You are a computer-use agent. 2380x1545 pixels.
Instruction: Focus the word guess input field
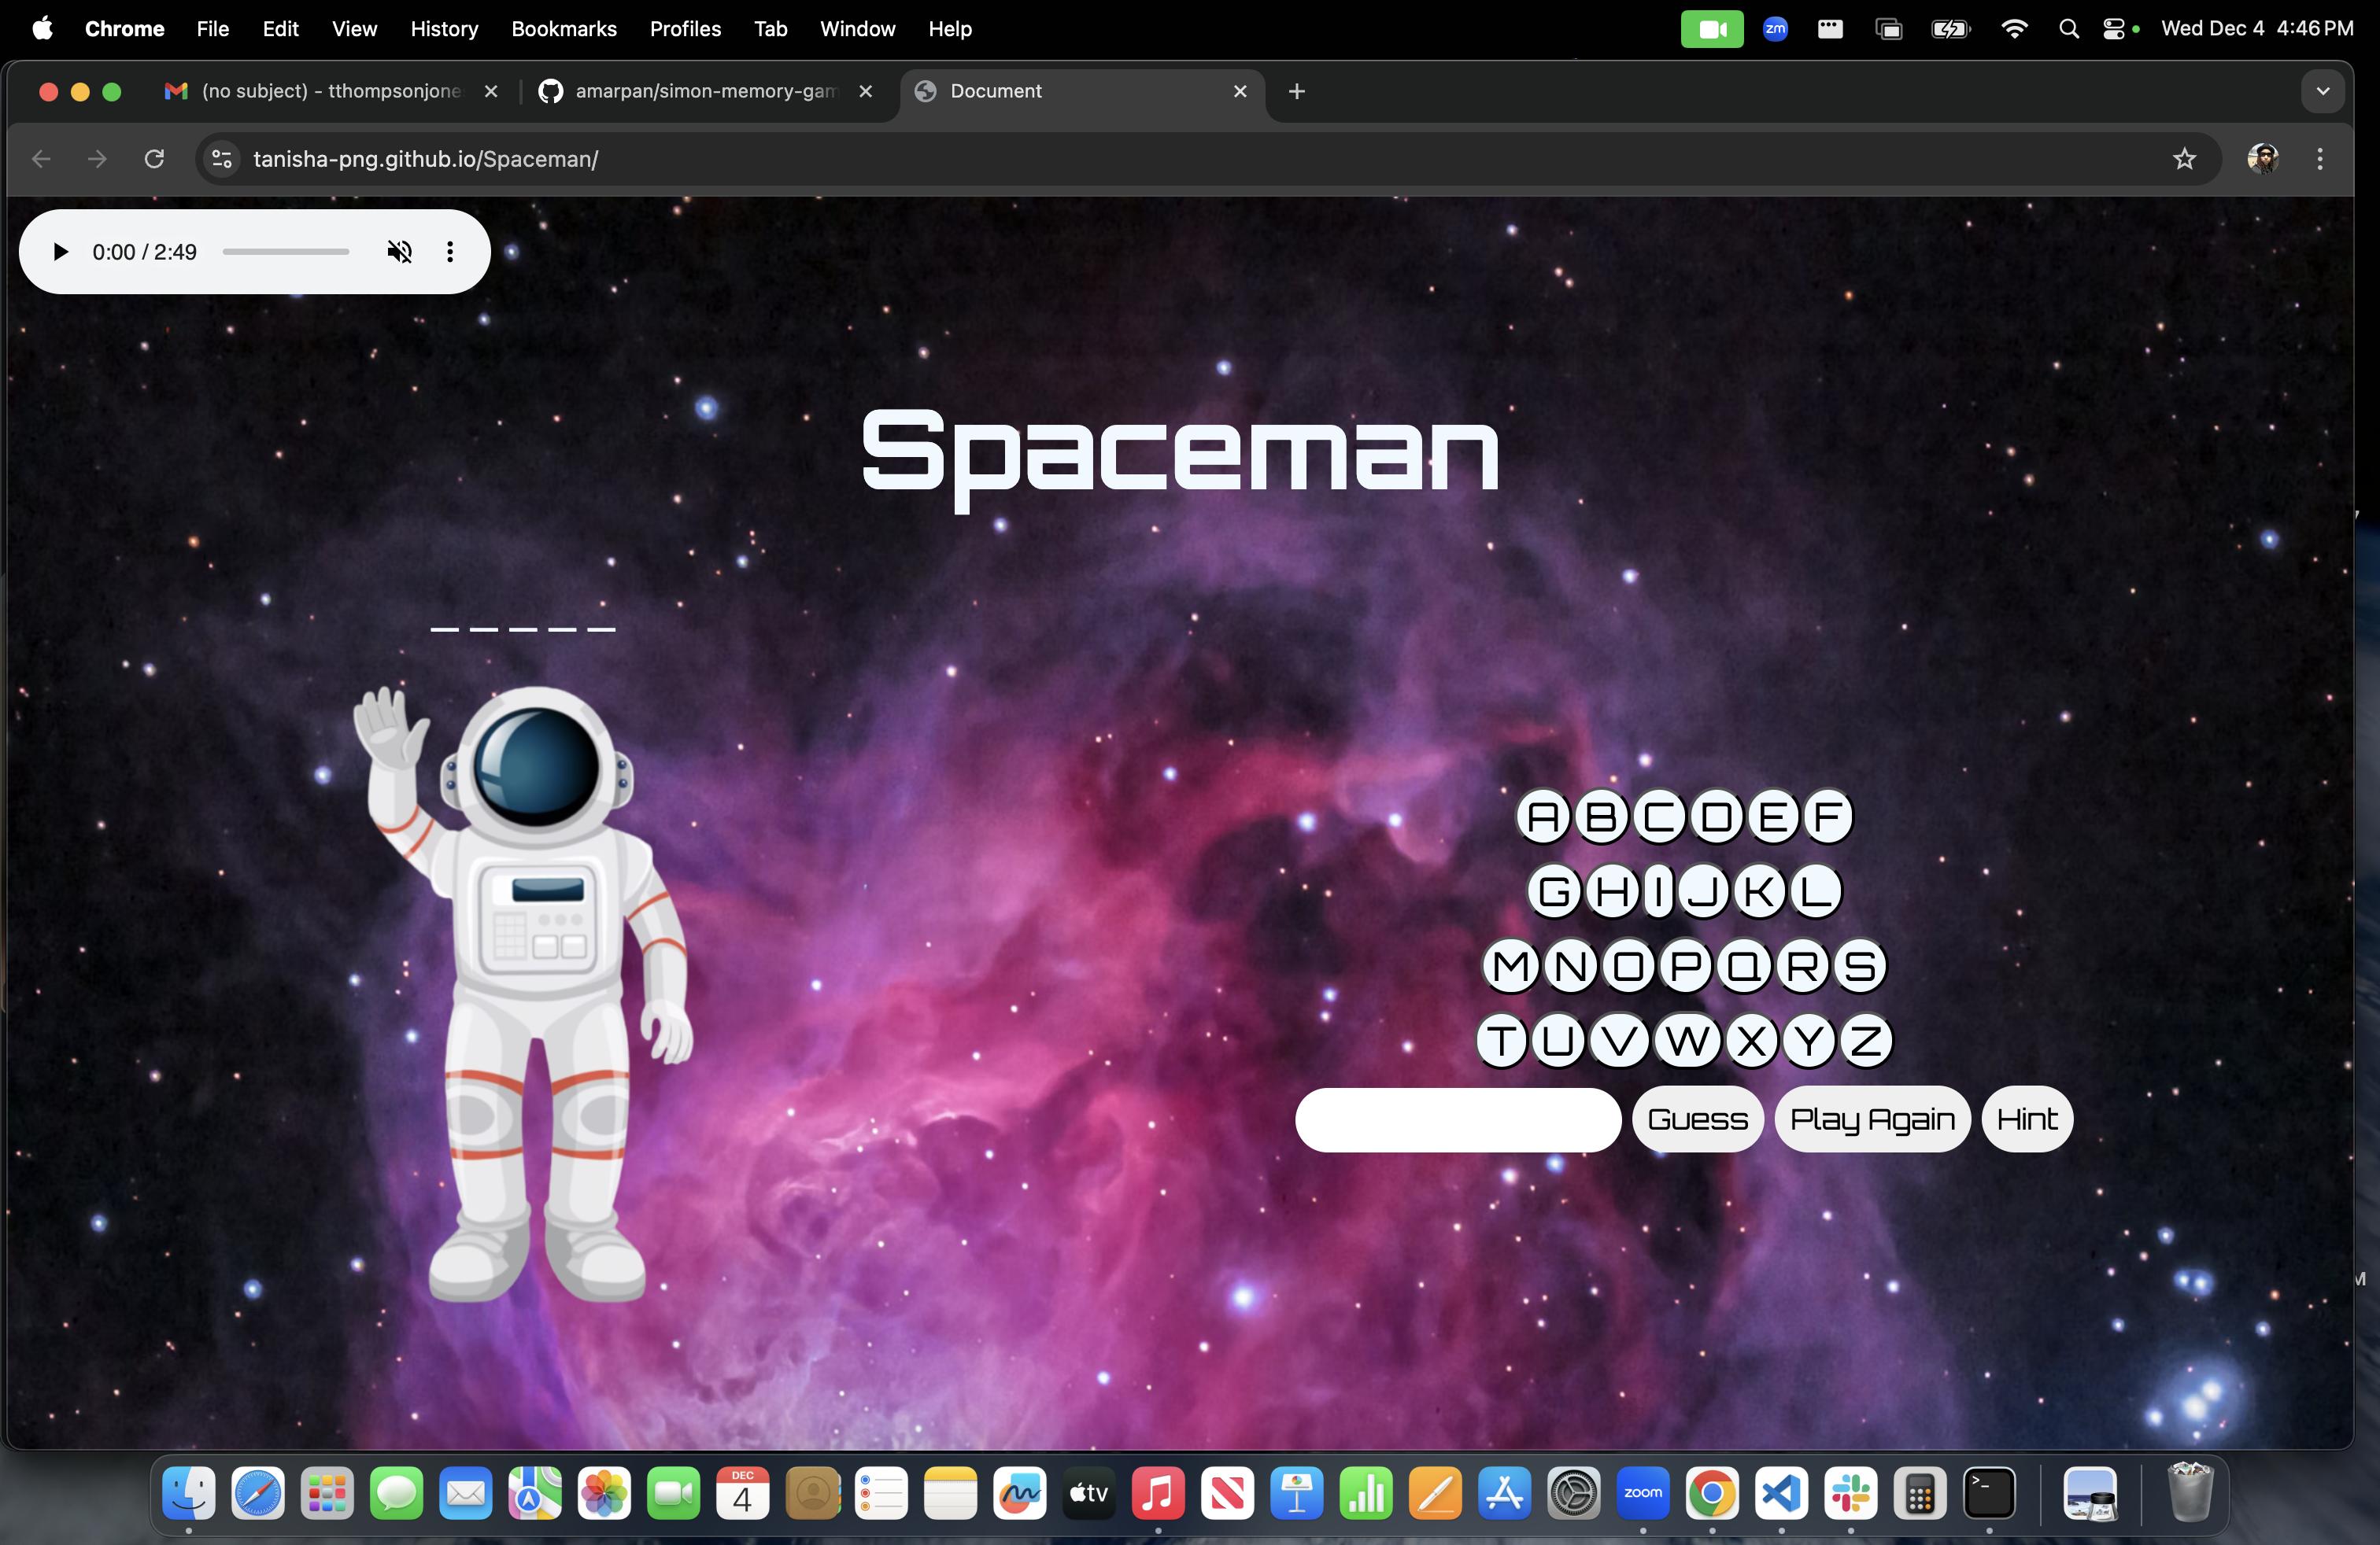click(x=1457, y=1119)
